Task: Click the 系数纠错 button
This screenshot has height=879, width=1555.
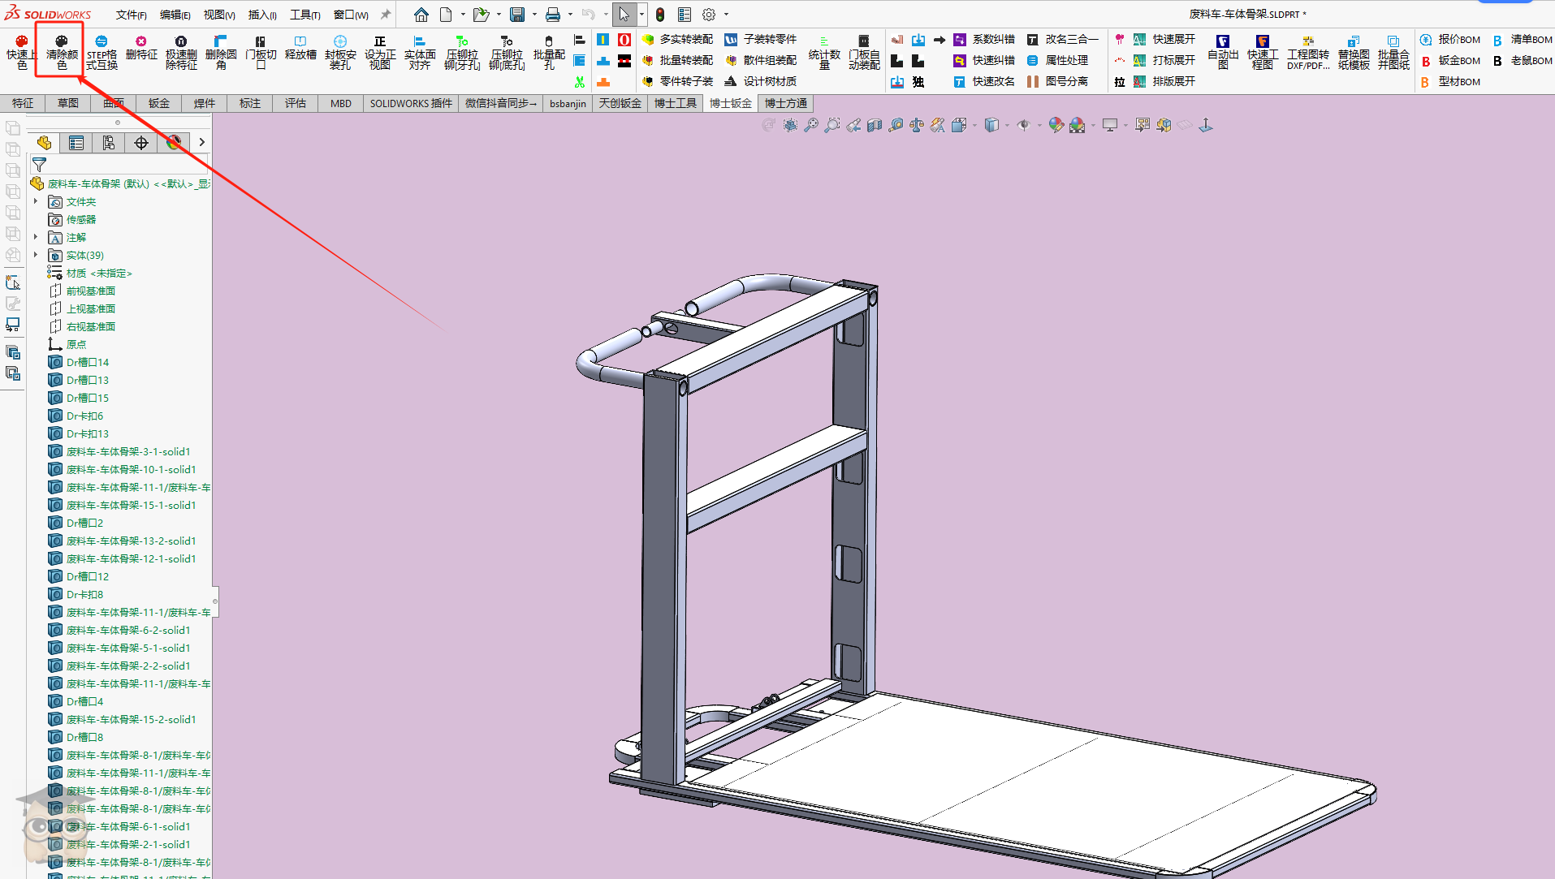Action: click(984, 39)
